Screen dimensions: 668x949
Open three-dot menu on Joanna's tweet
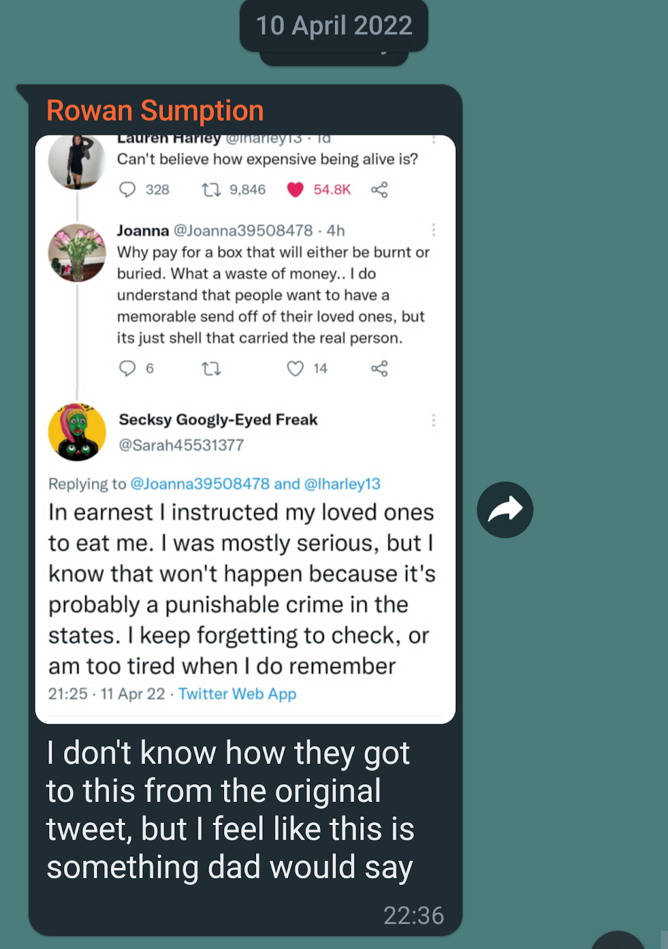click(x=433, y=230)
